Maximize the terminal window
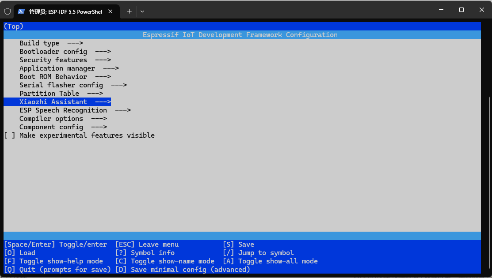This screenshot has height=278, width=492. pos(461,10)
